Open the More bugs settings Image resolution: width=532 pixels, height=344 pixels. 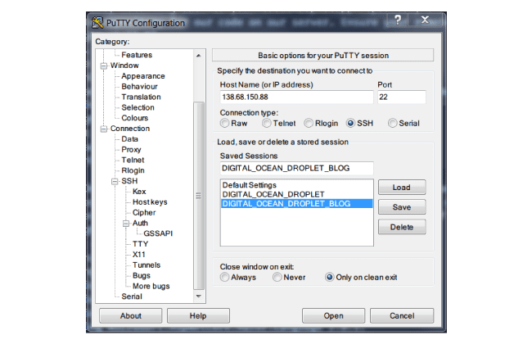(151, 287)
